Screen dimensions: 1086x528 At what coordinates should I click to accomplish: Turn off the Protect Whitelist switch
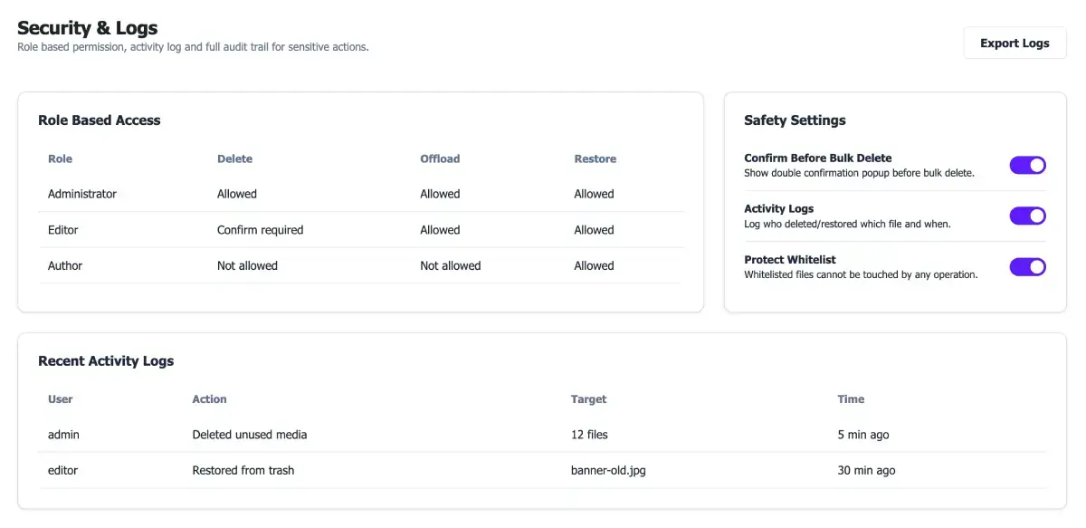point(1027,266)
